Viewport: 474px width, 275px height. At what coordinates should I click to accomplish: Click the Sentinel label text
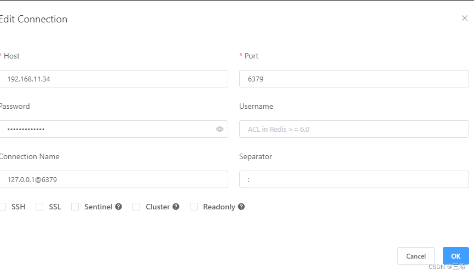(98, 207)
